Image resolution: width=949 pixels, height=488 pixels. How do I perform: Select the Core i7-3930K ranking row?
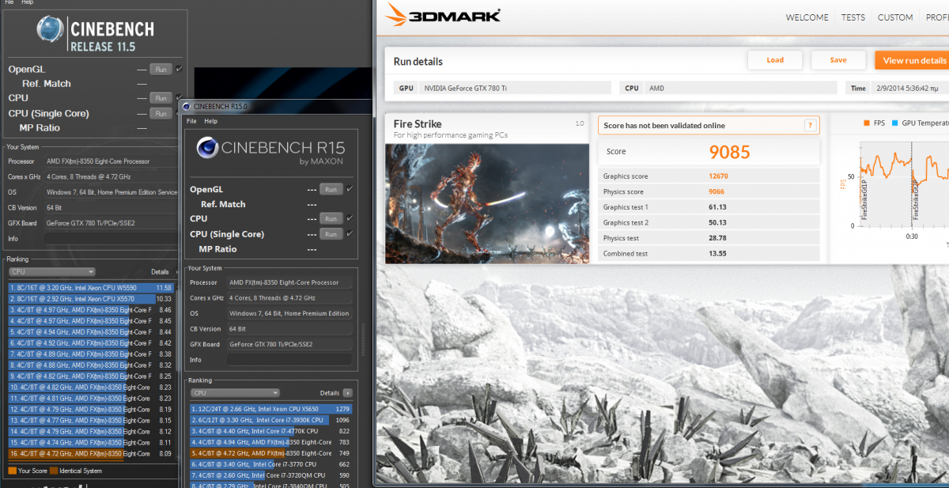(x=271, y=420)
